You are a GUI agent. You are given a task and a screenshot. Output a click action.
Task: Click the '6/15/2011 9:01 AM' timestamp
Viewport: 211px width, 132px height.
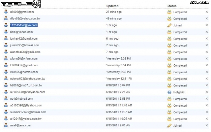point(118,125)
